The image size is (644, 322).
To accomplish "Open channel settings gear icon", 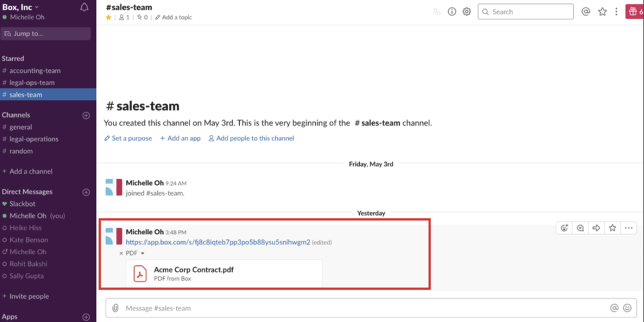I will 467,12.
